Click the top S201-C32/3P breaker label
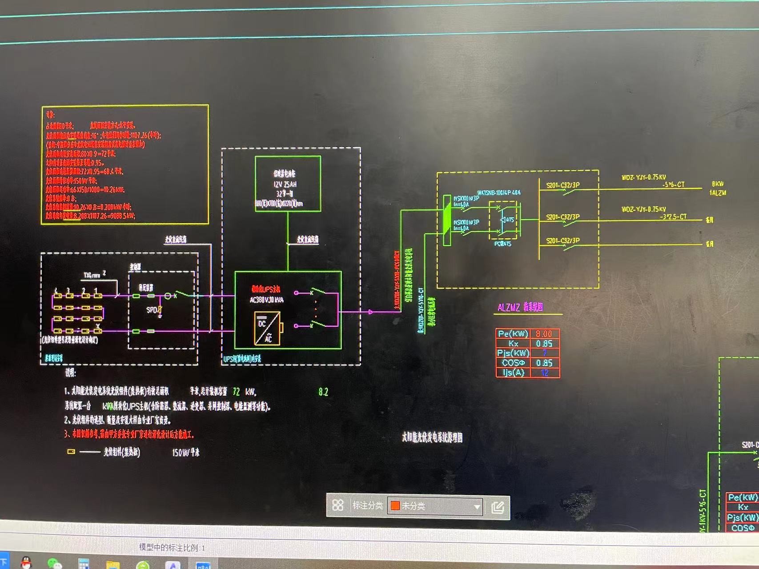 click(562, 185)
